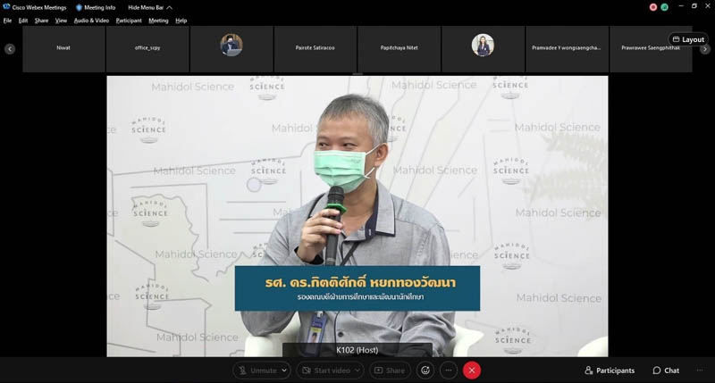
Task: Open the Layout options
Action: pos(688,39)
